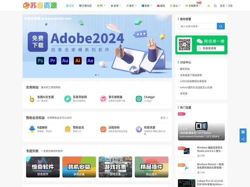250x187 pixels.
Task: Open discussion link LASS2安装教程在哪里呀
Action: pyautogui.click(x=193, y=81)
